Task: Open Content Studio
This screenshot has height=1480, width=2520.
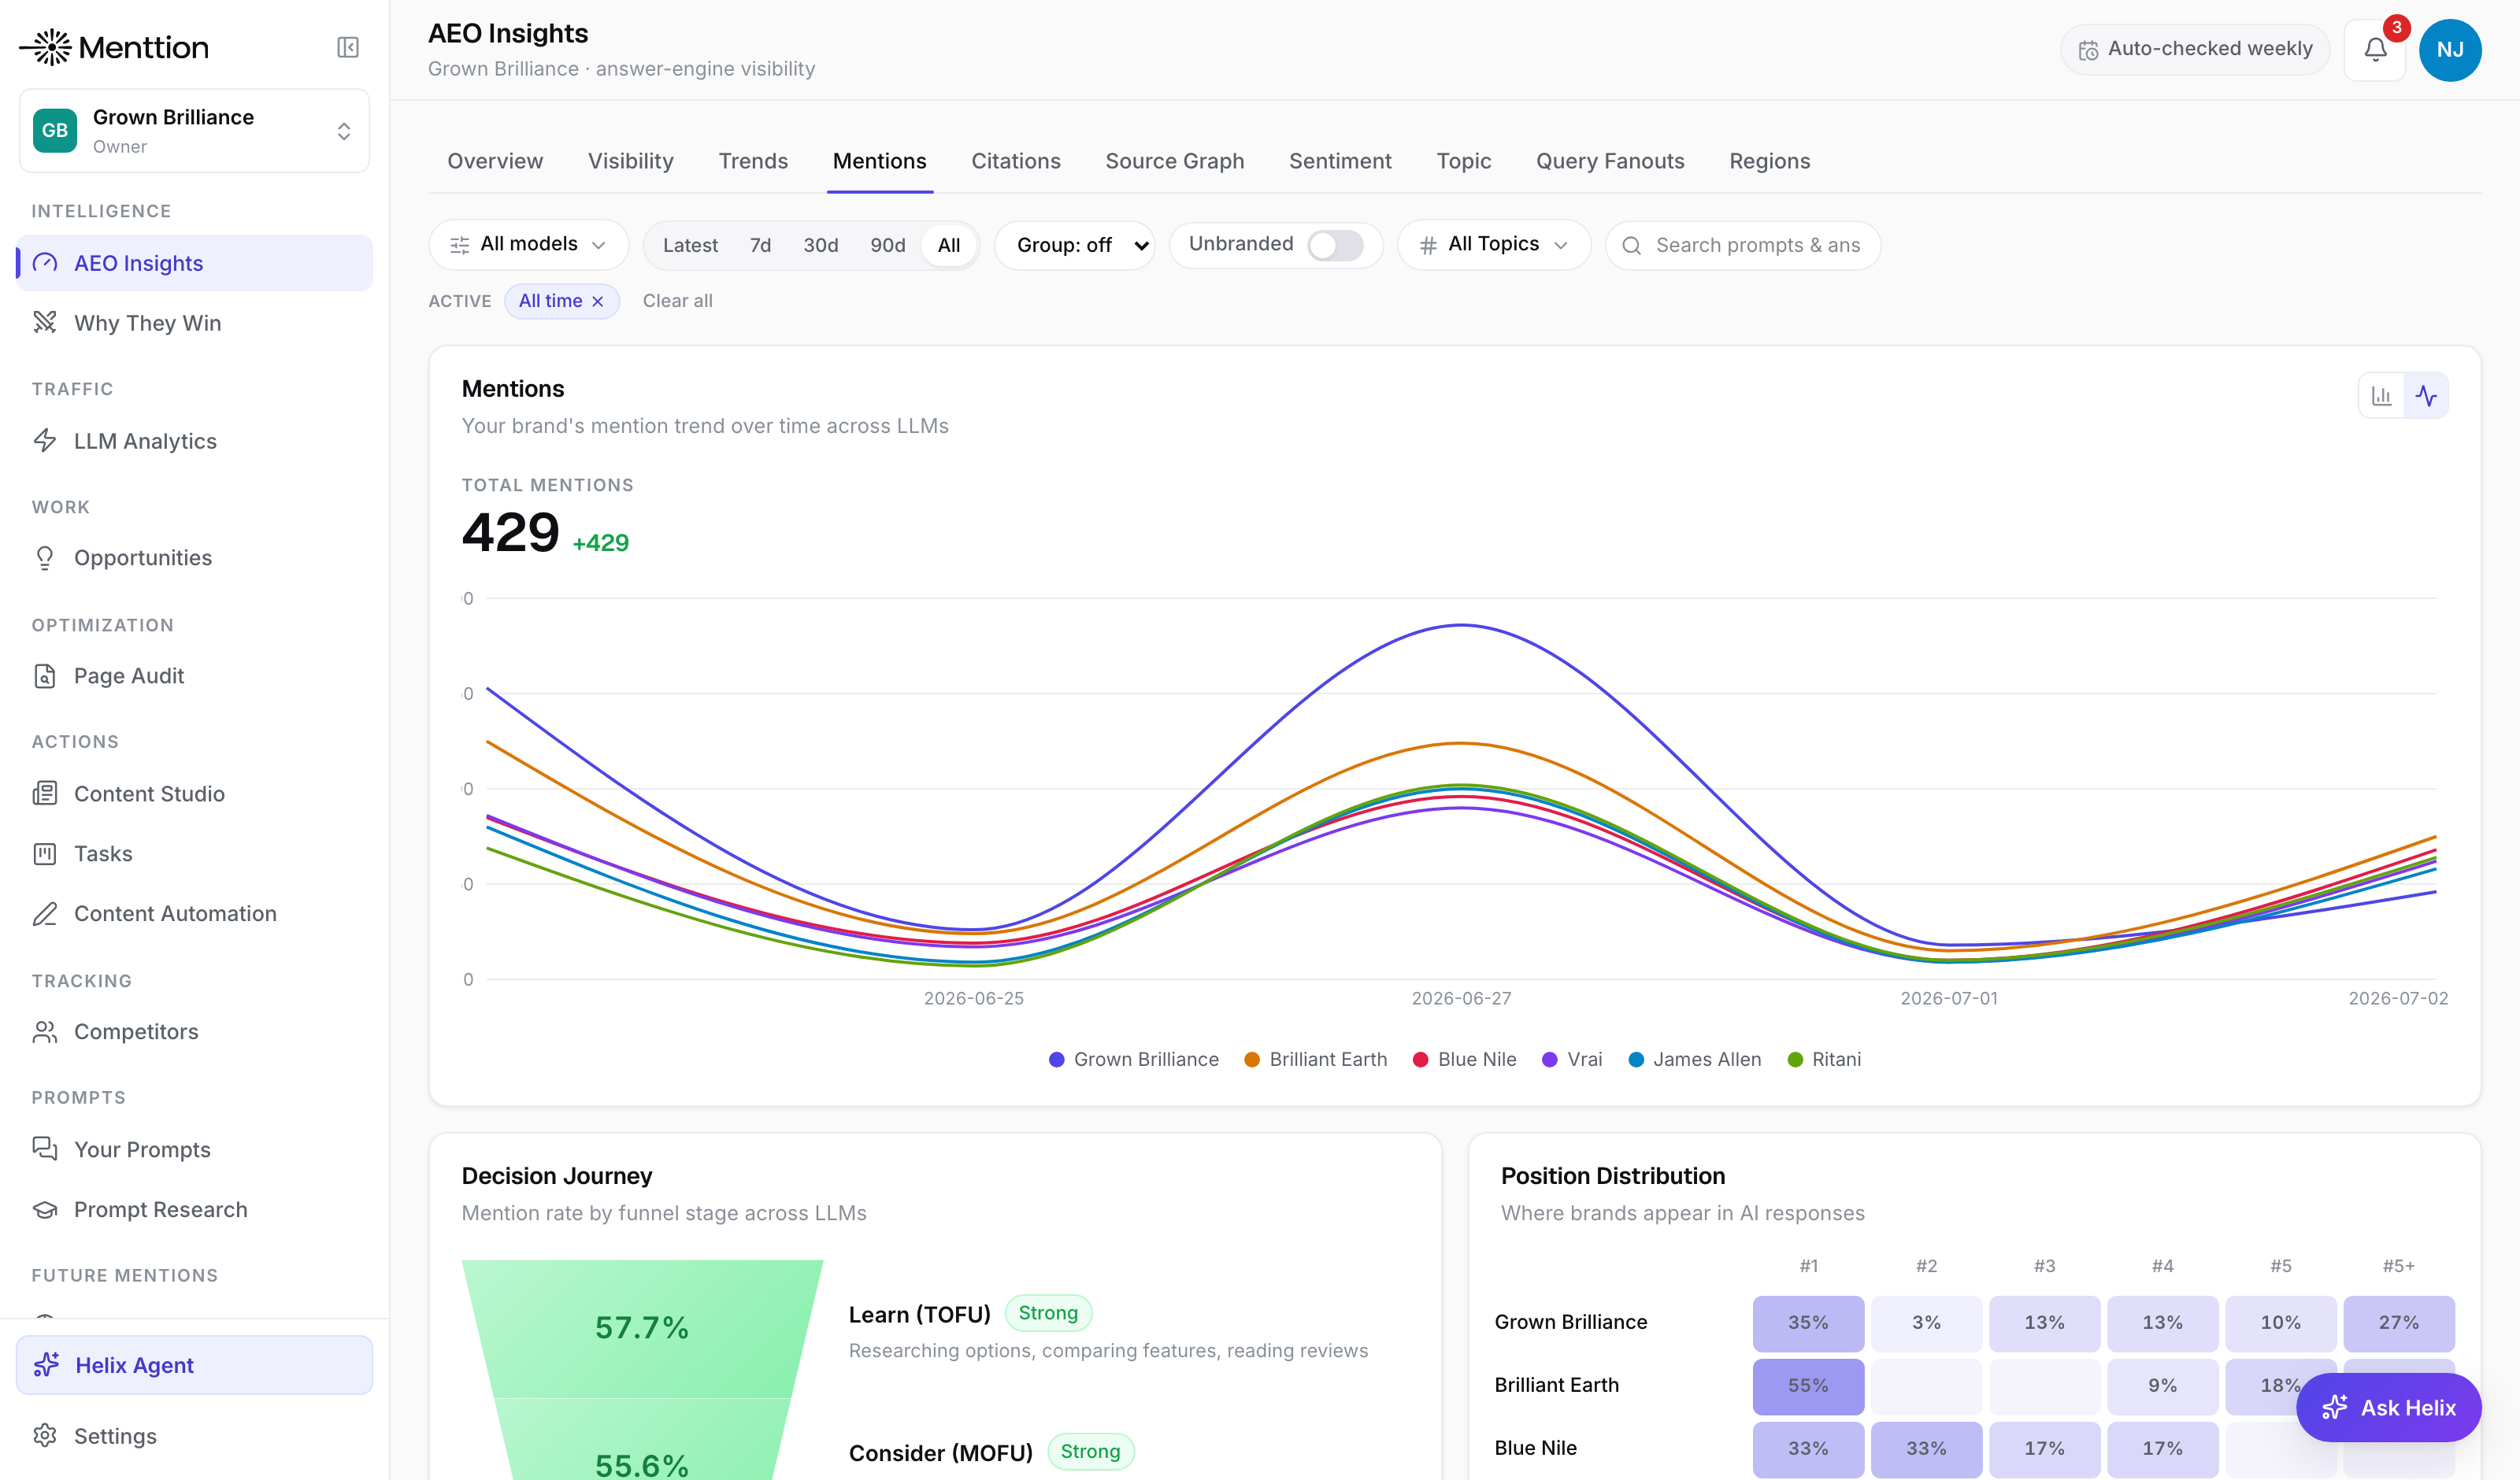Action: pyautogui.click(x=195, y=794)
